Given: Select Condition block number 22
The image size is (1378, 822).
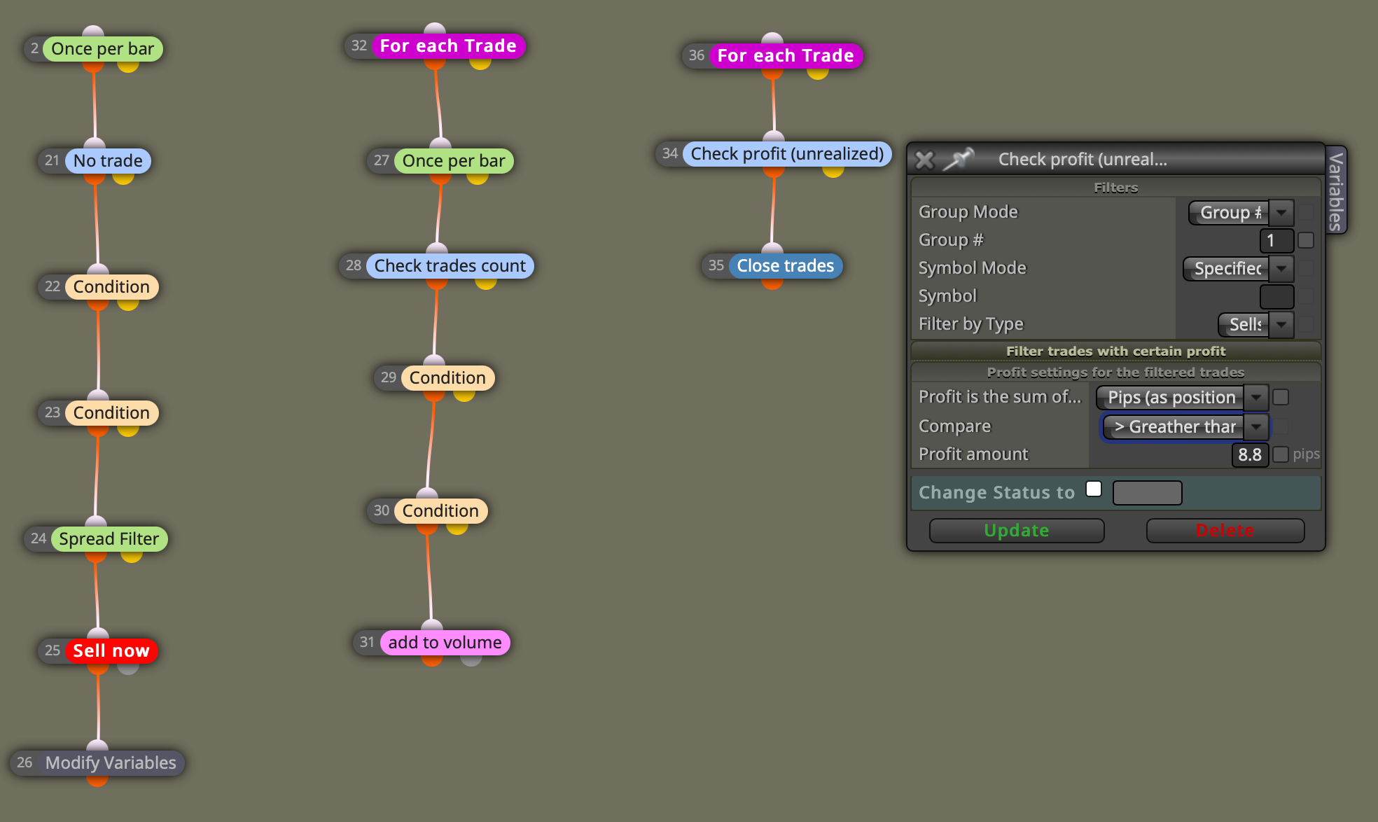Looking at the screenshot, I should (x=111, y=287).
